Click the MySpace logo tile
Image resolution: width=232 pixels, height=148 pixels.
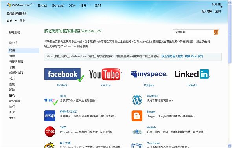pyautogui.click(x=149, y=74)
